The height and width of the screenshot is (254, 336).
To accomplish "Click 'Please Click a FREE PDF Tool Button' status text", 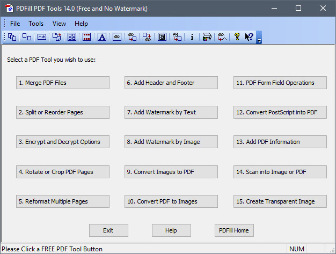I will (x=52, y=249).
